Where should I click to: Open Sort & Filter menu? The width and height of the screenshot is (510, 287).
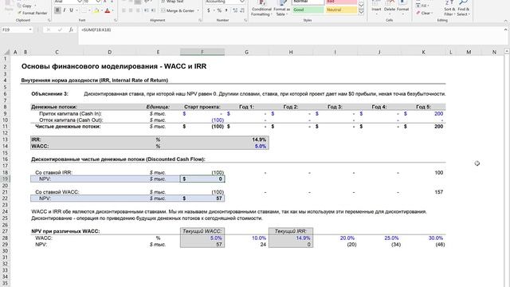449,8
